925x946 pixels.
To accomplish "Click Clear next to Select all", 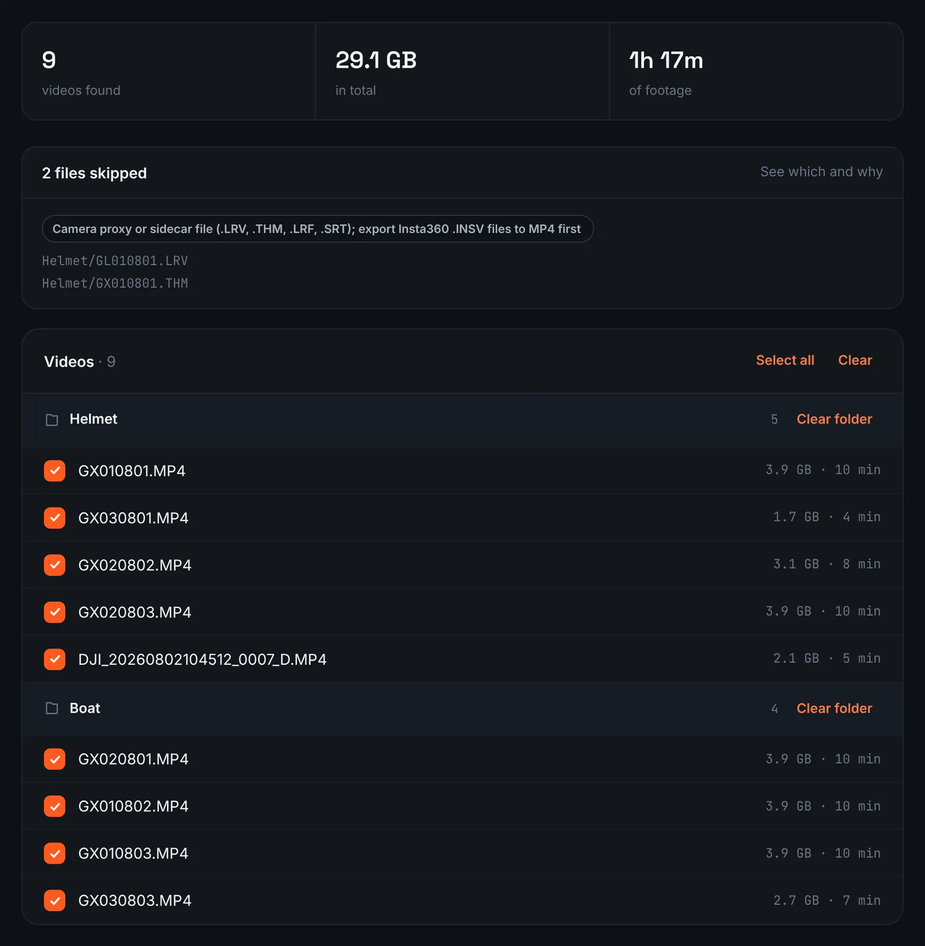I will 854,360.
